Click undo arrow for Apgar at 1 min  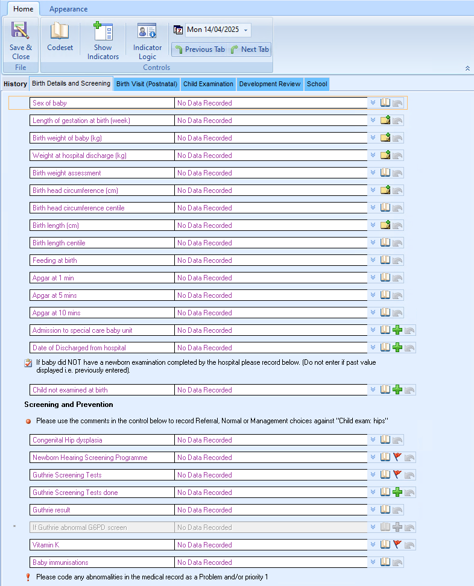(398, 278)
